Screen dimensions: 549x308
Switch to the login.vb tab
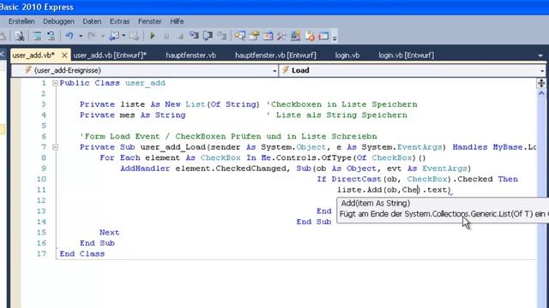click(x=347, y=55)
